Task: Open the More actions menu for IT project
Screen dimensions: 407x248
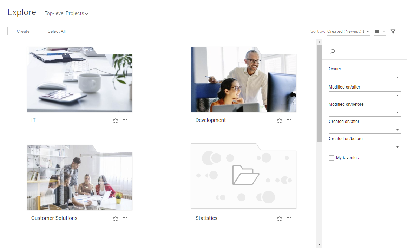Action: [125, 120]
